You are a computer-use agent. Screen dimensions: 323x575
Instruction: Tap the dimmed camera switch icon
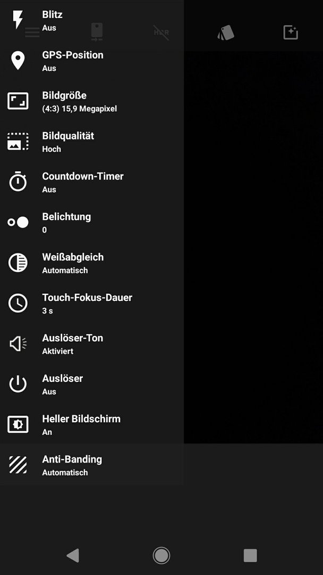tap(97, 32)
